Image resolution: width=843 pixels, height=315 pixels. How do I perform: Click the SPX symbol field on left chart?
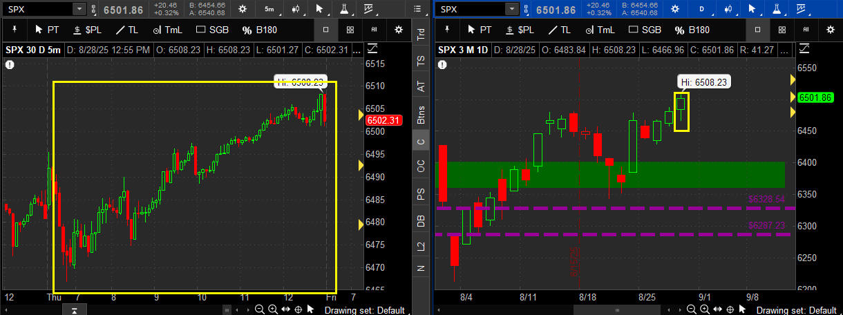[x=37, y=9]
